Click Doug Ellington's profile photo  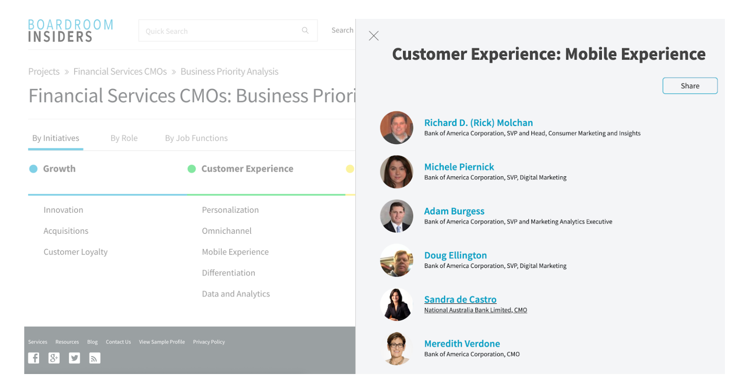coord(397,260)
